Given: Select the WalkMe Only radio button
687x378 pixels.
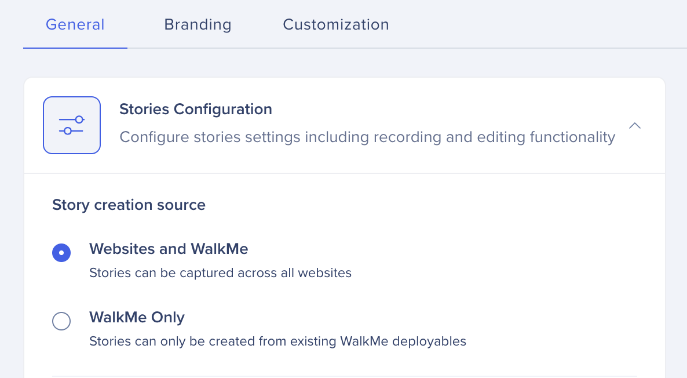Looking at the screenshot, I should pos(61,321).
